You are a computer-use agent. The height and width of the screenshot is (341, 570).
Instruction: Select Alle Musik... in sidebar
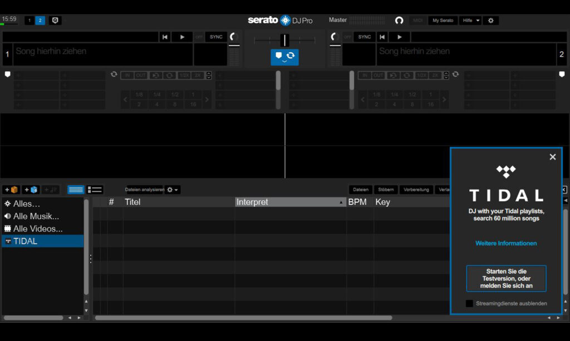coord(43,216)
